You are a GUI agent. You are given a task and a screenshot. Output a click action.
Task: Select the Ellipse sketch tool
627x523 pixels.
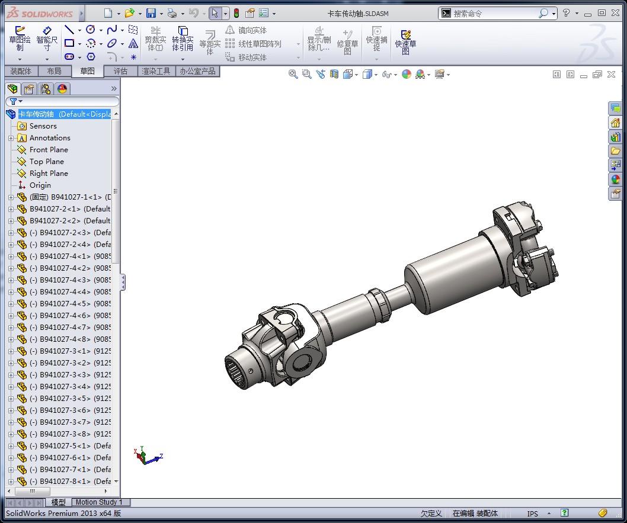pos(112,43)
